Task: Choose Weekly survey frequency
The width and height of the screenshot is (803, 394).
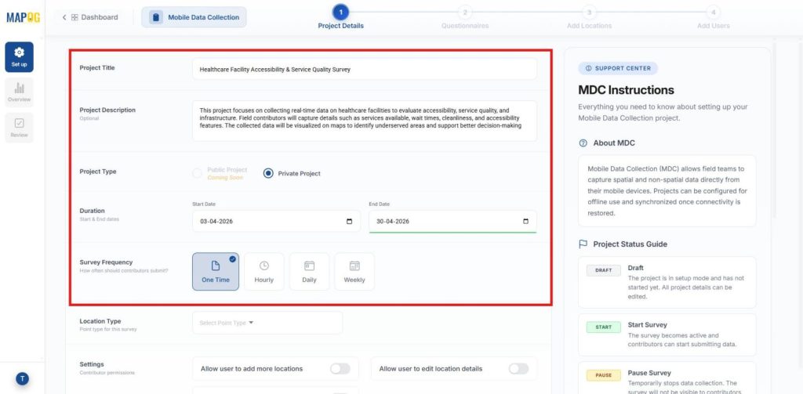Action: [354, 272]
